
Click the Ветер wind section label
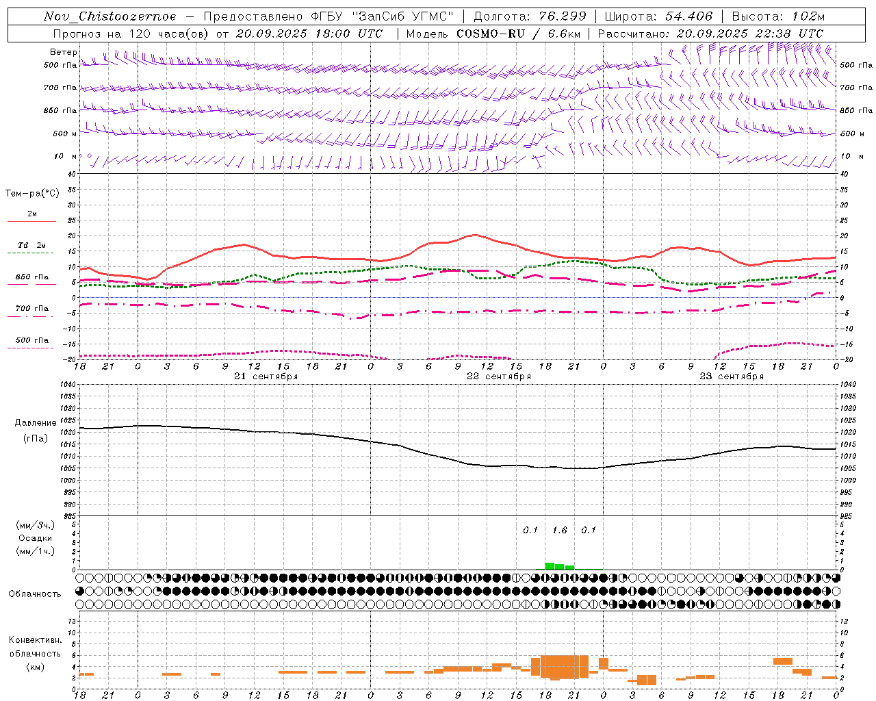64,52
